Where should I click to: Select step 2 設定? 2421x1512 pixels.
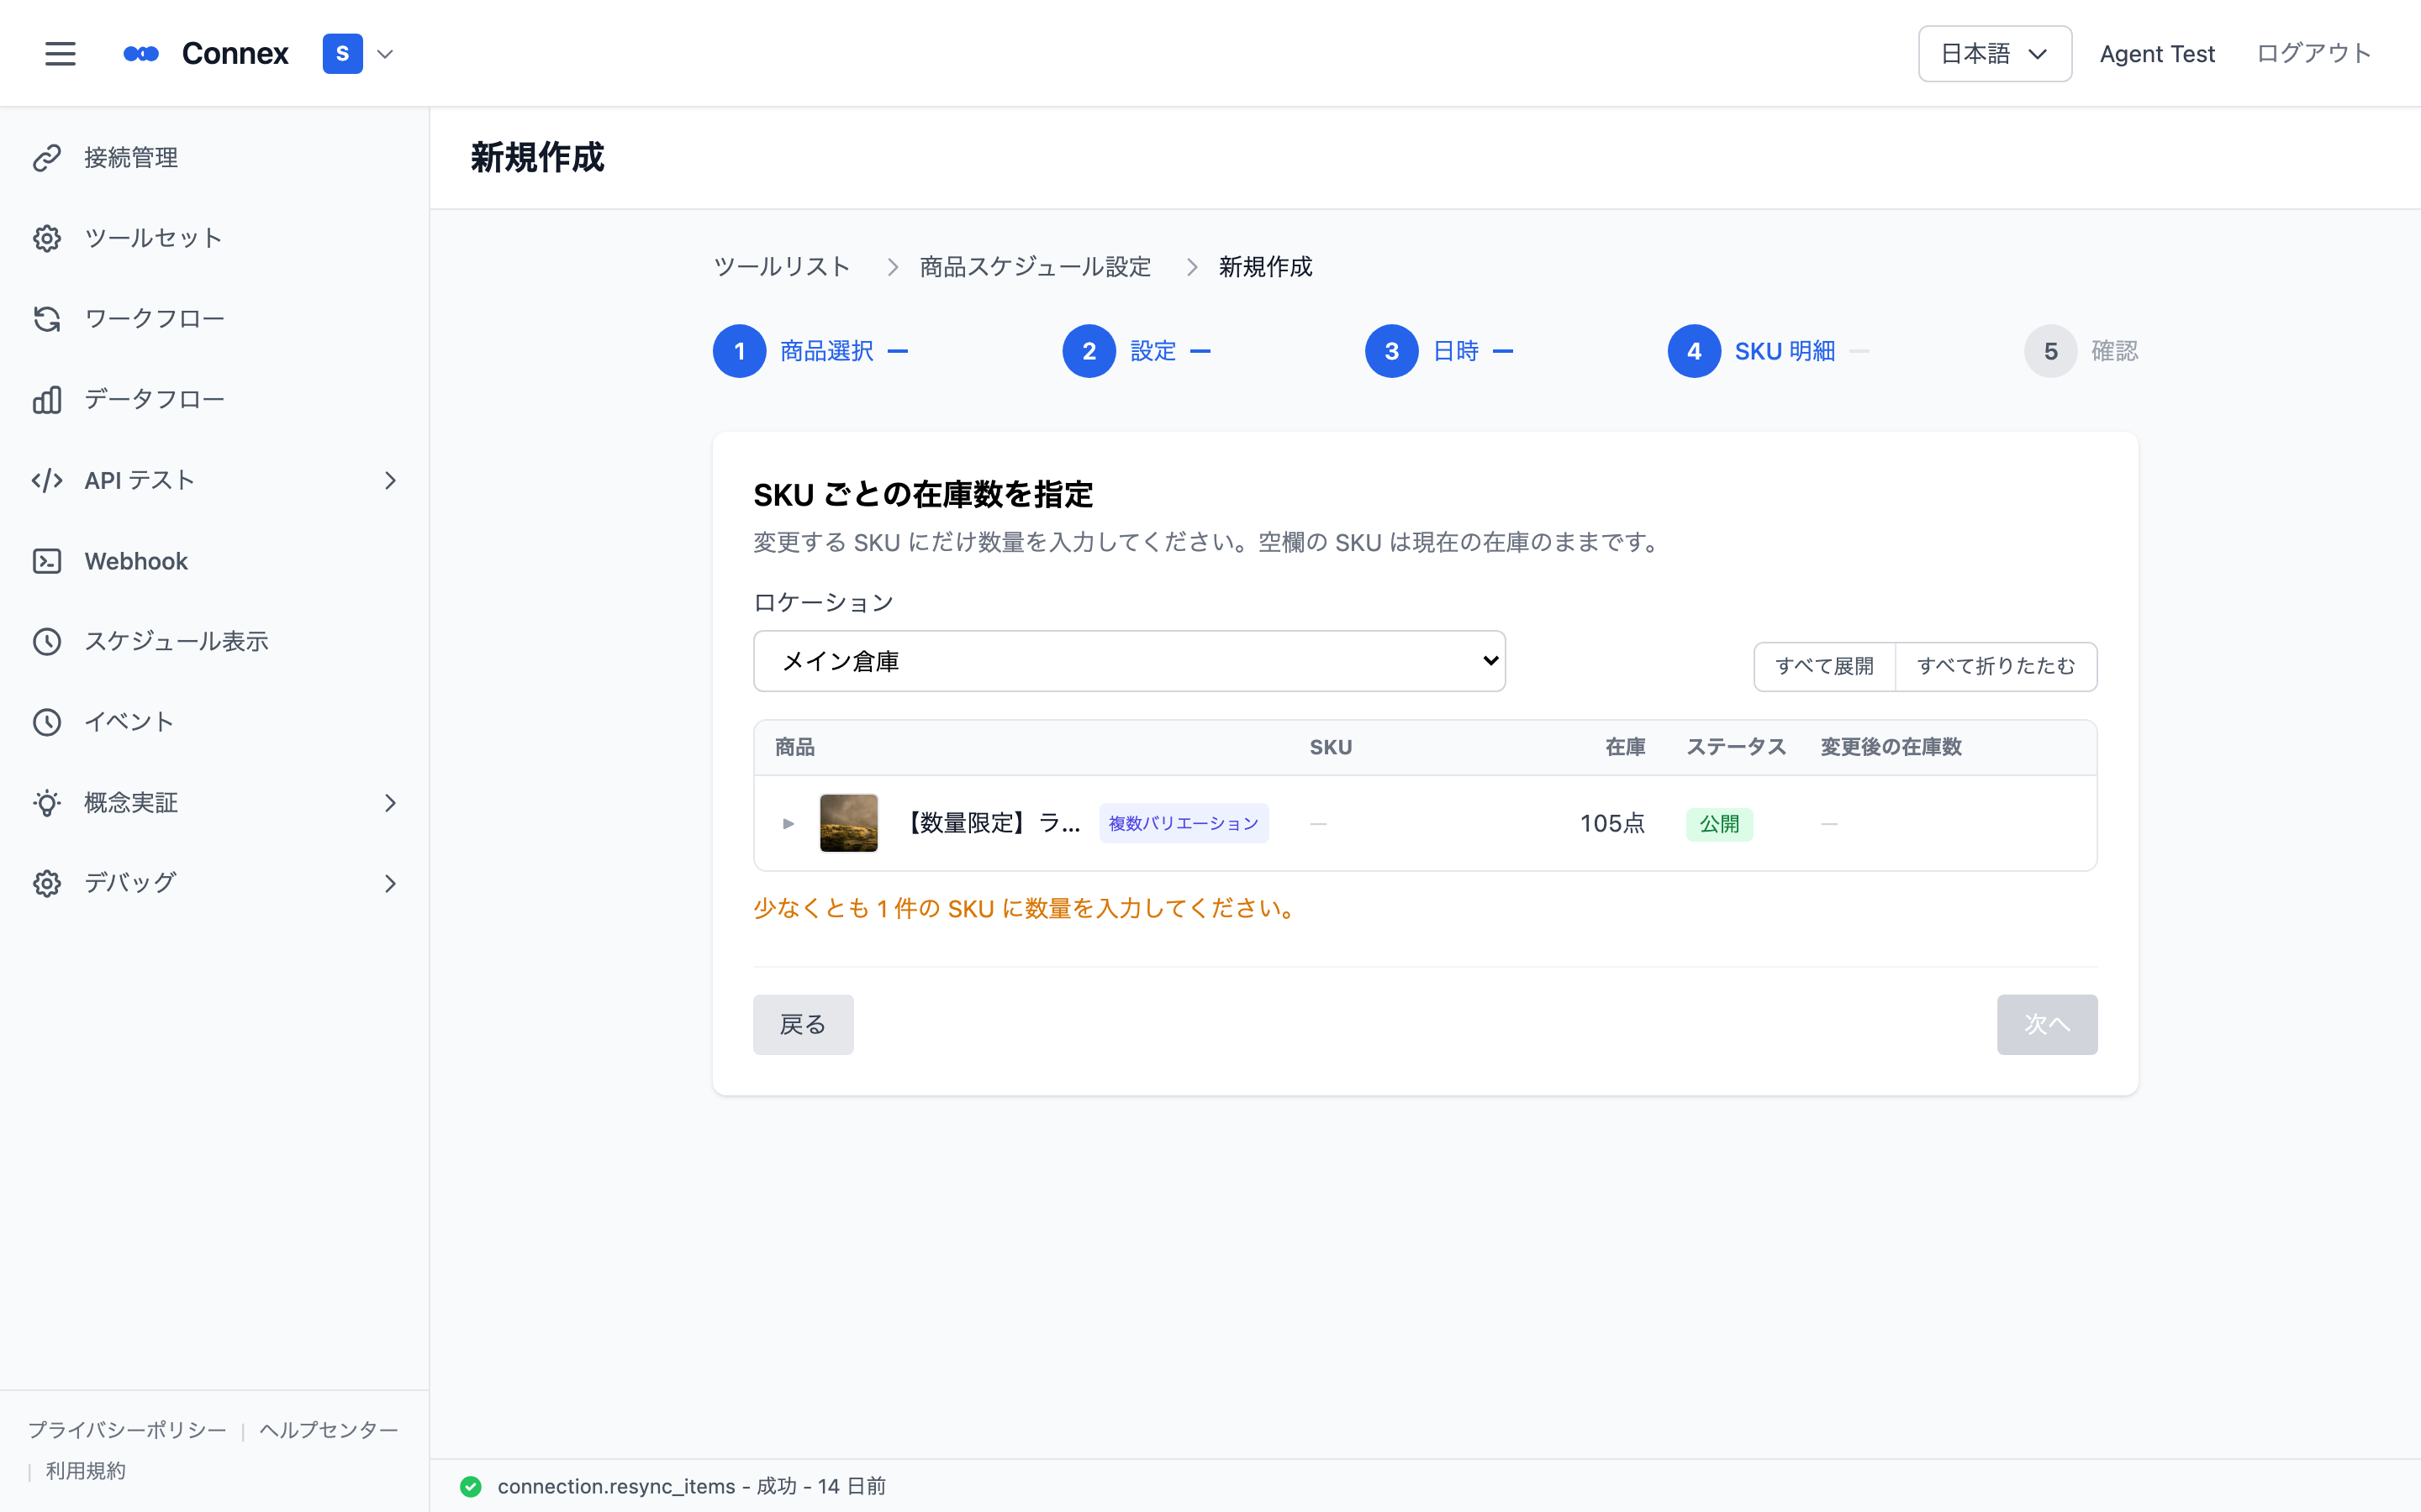[1119, 351]
